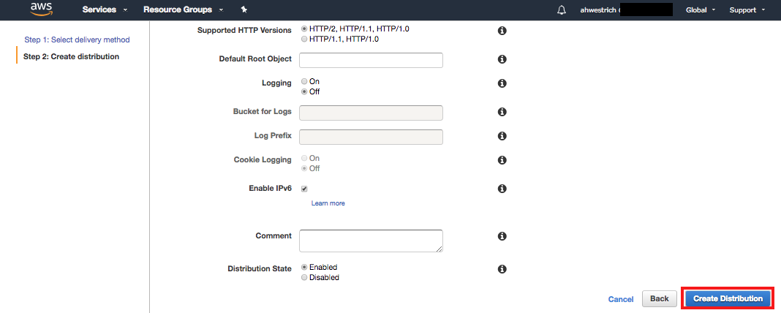Open the Global region dropdown
This screenshot has height=313, width=781.
click(701, 10)
